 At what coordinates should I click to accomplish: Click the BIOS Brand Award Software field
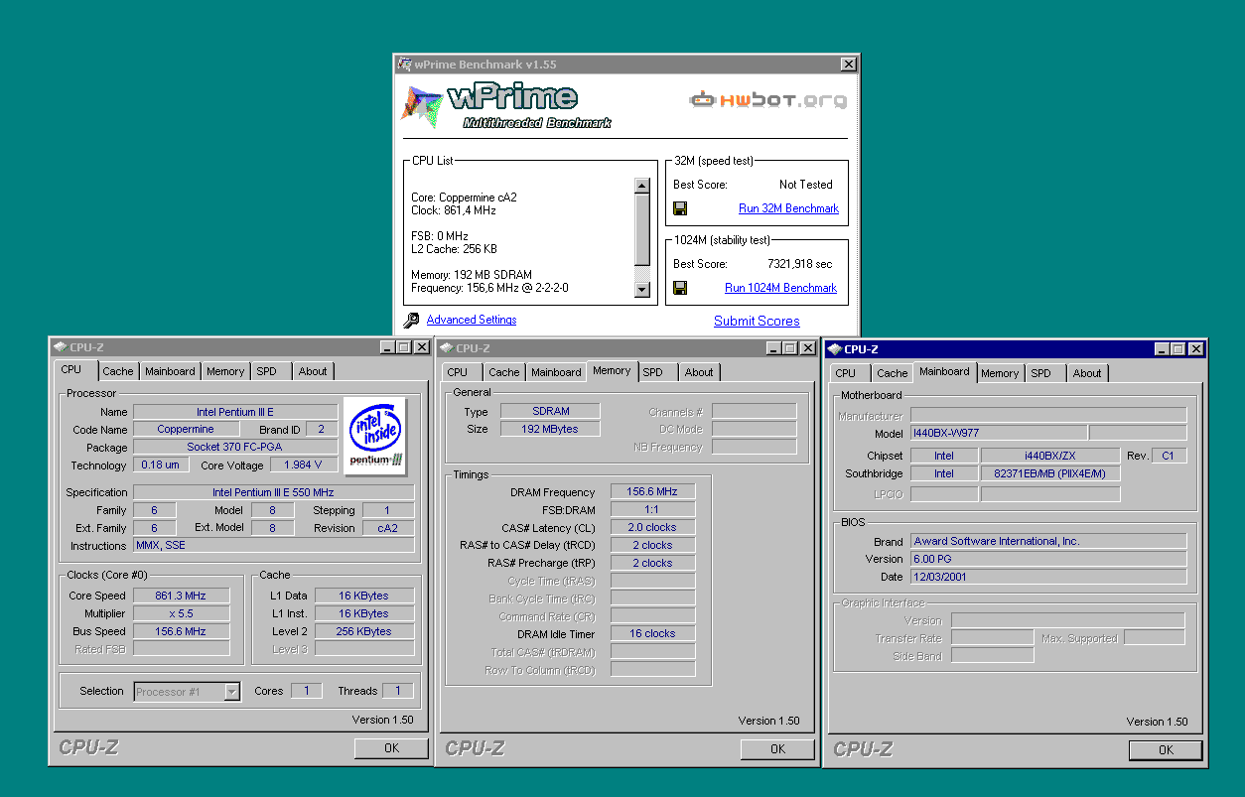point(1048,541)
